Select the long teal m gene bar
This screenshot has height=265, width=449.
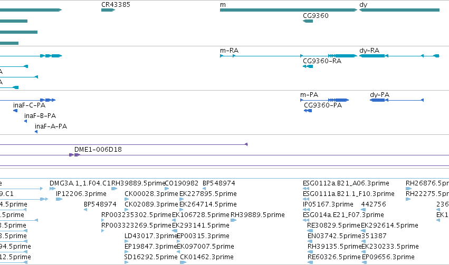tap(289, 10)
